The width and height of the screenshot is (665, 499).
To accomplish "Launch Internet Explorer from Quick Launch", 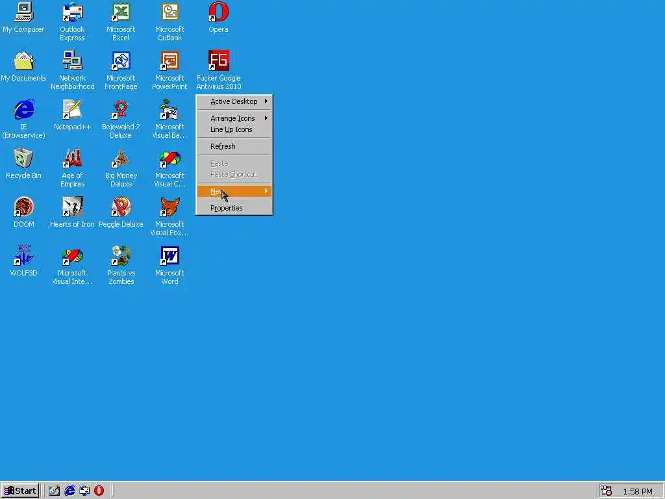I will 69,491.
